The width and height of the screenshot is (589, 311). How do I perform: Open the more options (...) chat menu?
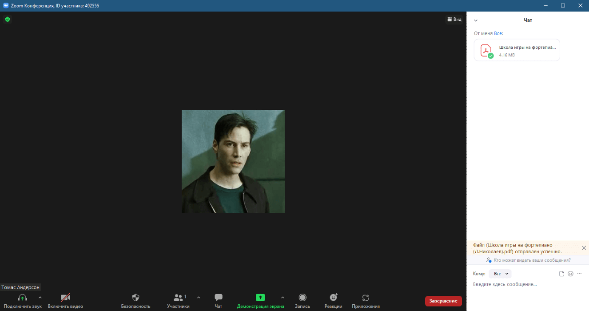tap(580, 274)
